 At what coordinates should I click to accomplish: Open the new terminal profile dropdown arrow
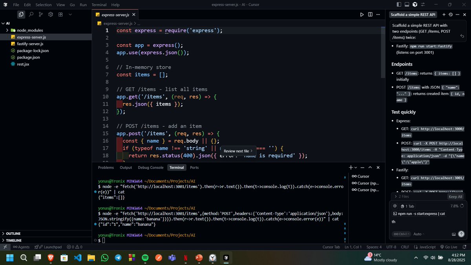coord(356,167)
